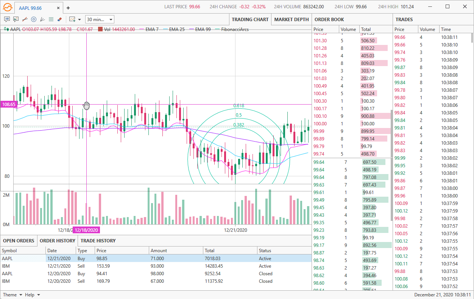This screenshot has width=474, height=299.
Task: Click the Vol red legend swatch
Action: pos(100,29)
